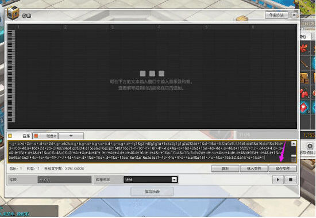Click the music box composition icon

13,13
